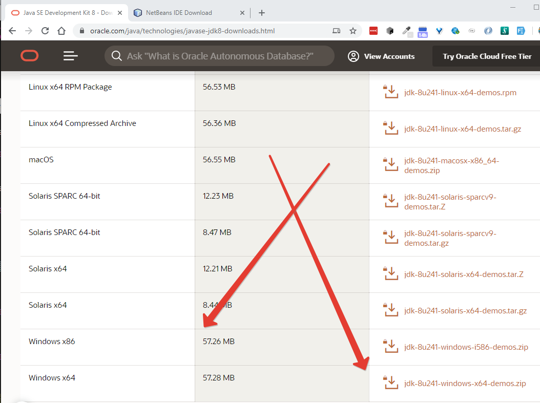Viewport: 540px width, 403px height.
Task: Click the macOS row label
Action: click(x=41, y=160)
